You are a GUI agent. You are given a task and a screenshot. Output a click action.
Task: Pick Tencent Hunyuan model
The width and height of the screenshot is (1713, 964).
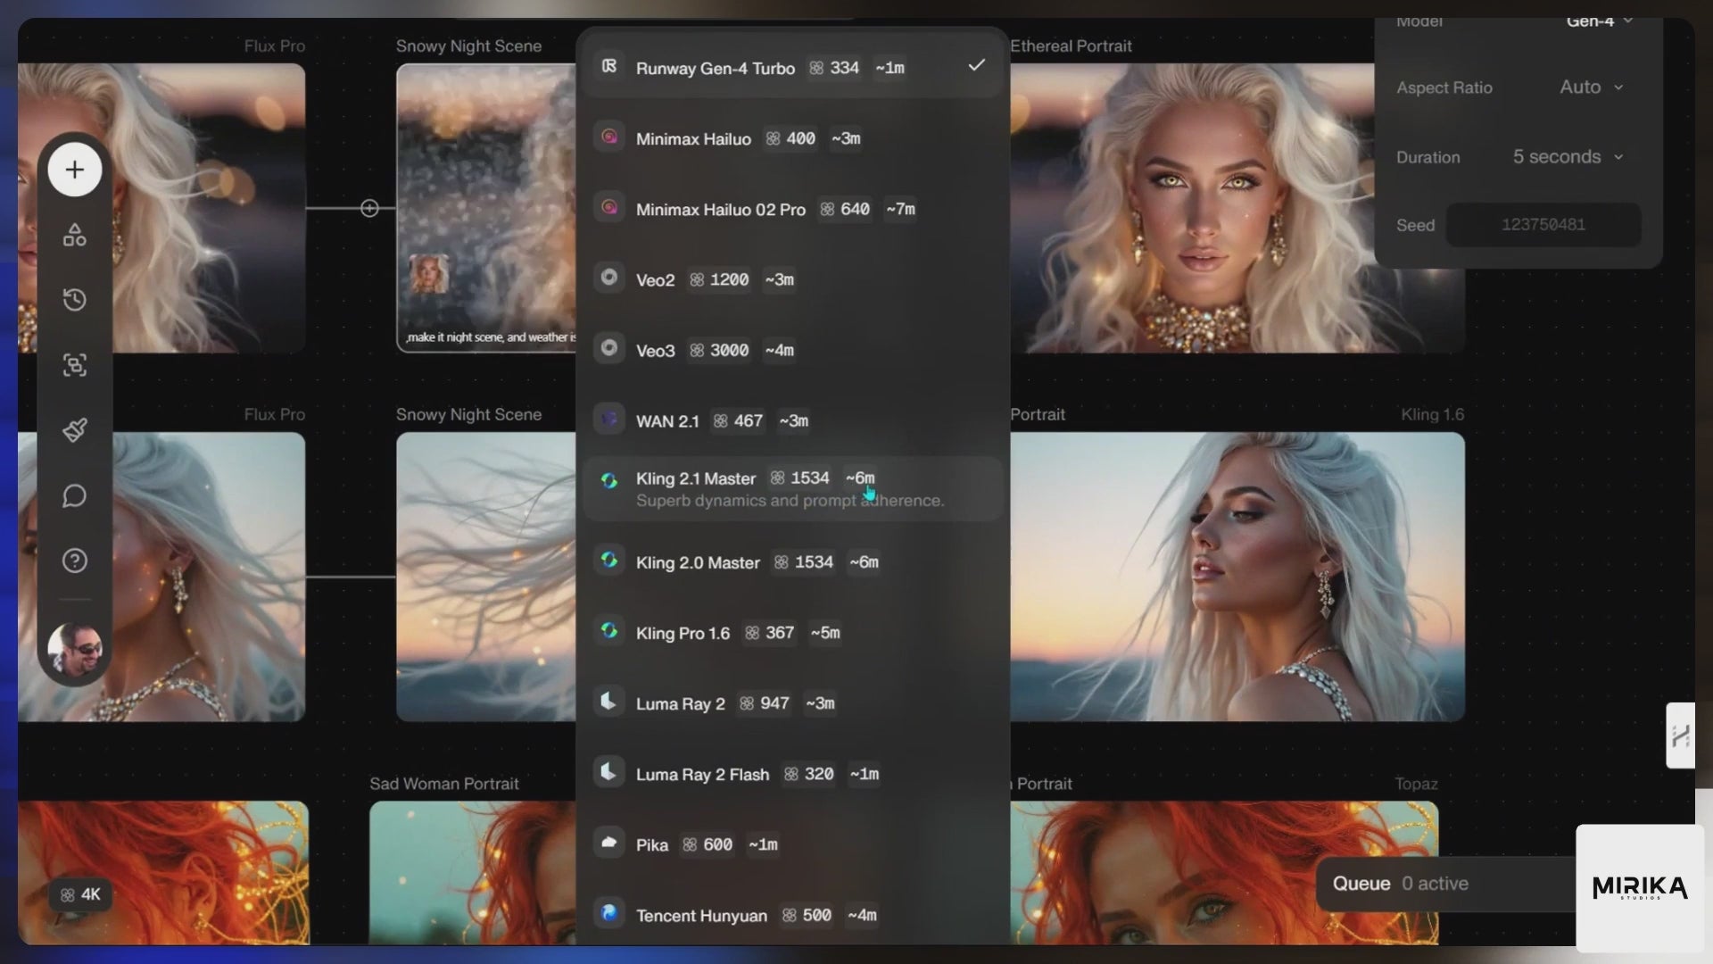coord(792,915)
